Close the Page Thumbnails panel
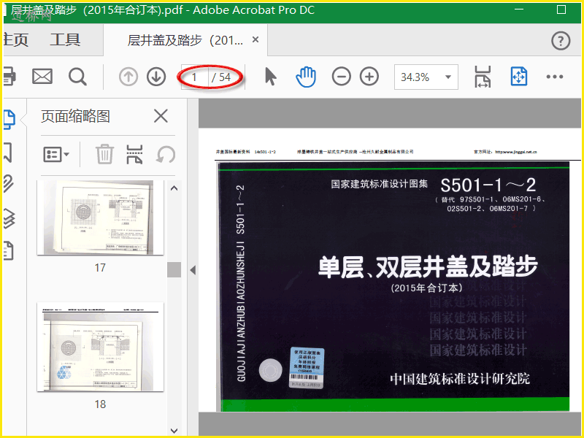This screenshot has height=438, width=584. [161, 116]
